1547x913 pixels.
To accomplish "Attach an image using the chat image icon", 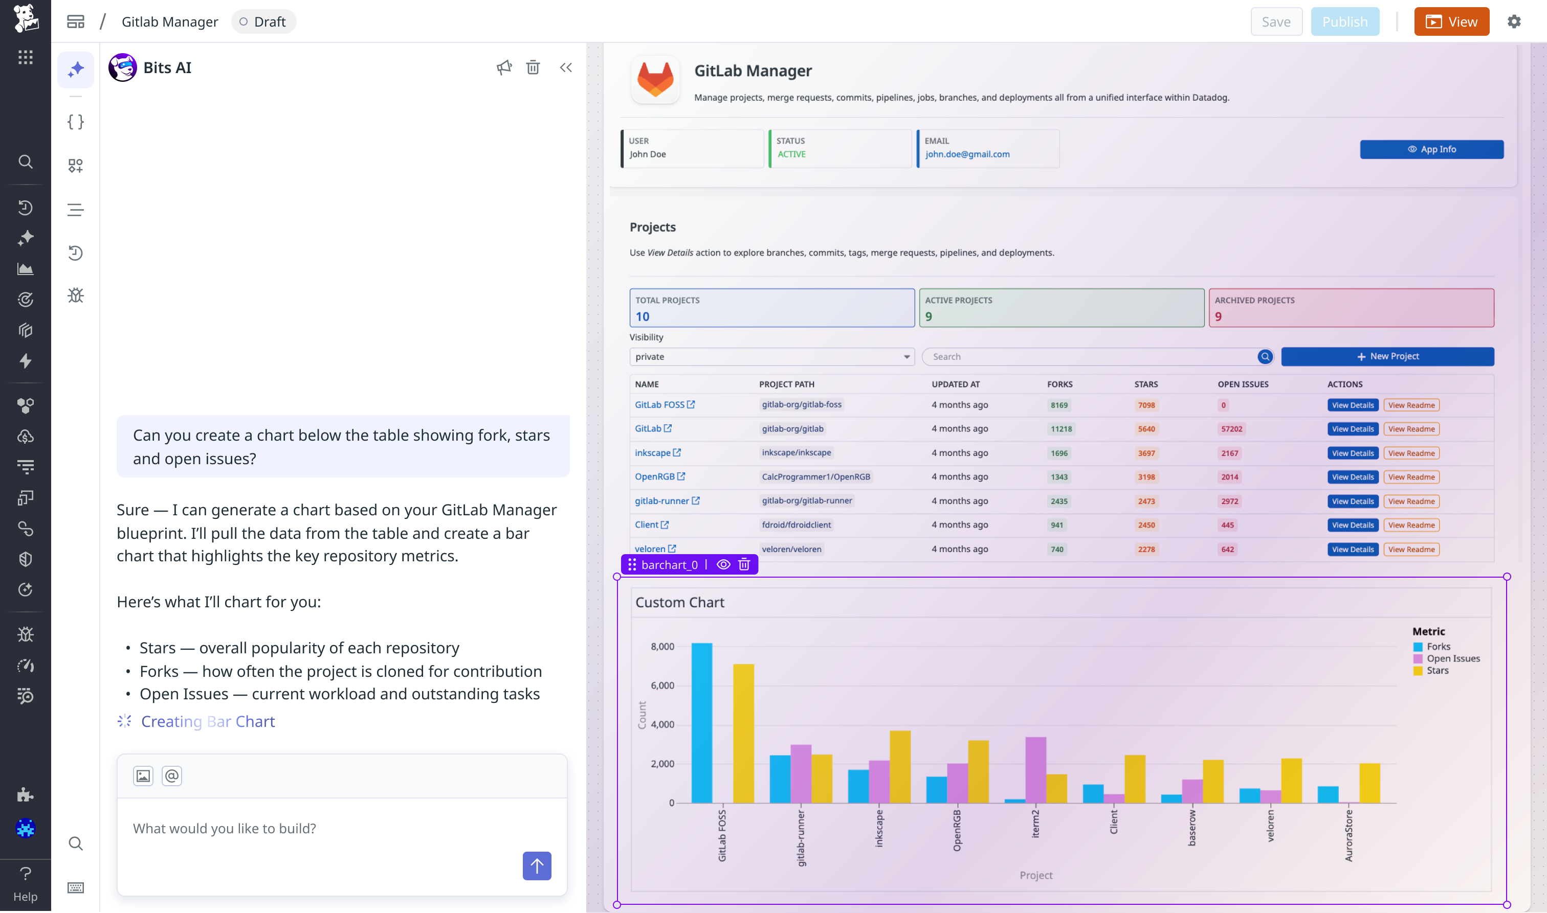I will (x=143, y=776).
